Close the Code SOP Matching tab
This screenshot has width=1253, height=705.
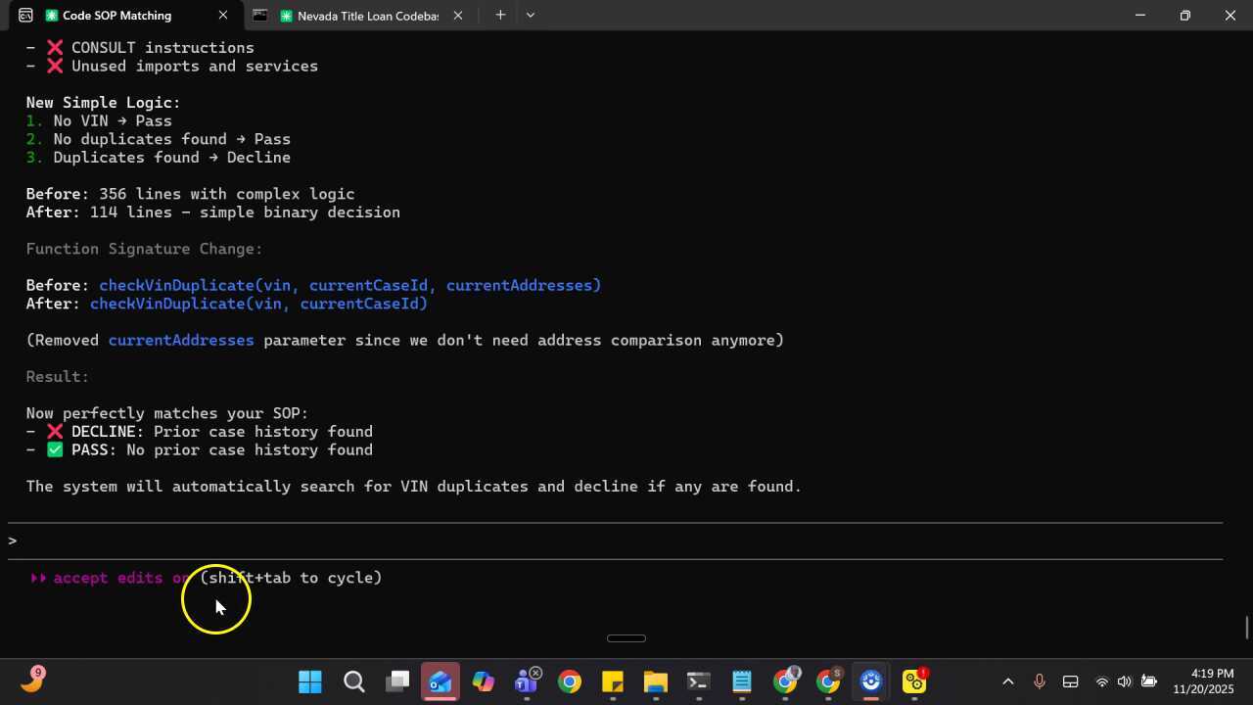(223, 16)
